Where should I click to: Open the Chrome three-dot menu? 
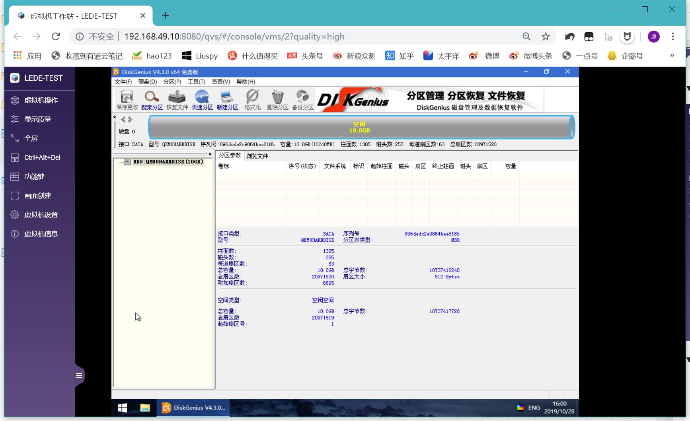click(673, 37)
